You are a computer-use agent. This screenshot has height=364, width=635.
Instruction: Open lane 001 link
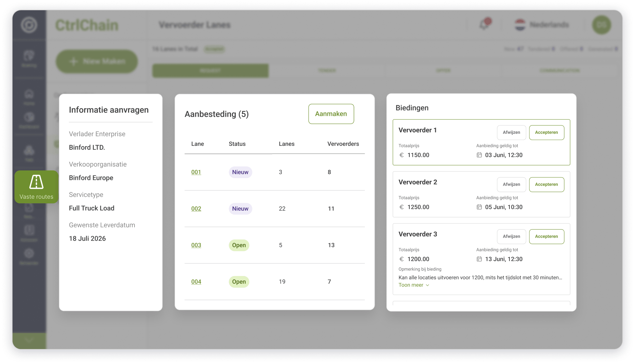196,172
